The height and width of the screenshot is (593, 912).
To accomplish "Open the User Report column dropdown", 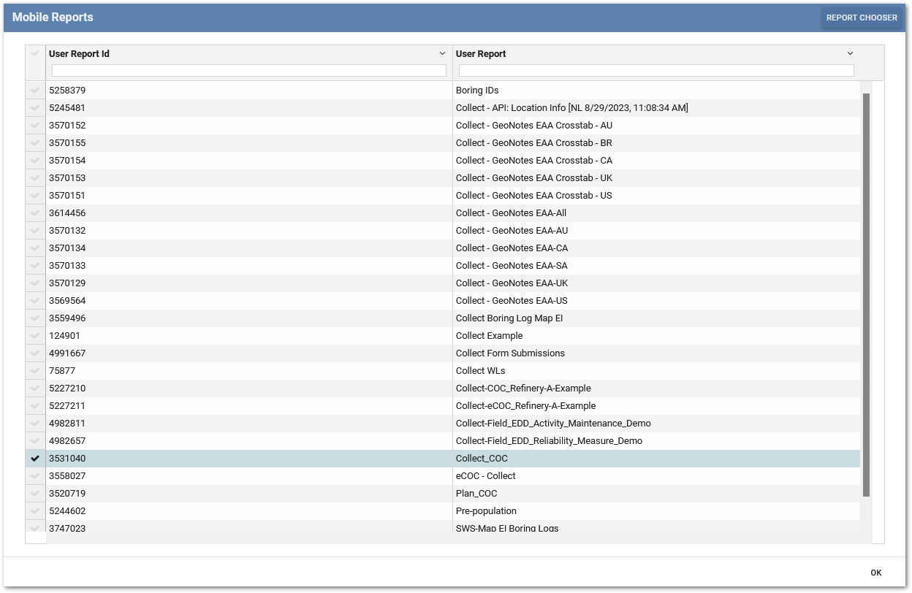I will coord(850,53).
